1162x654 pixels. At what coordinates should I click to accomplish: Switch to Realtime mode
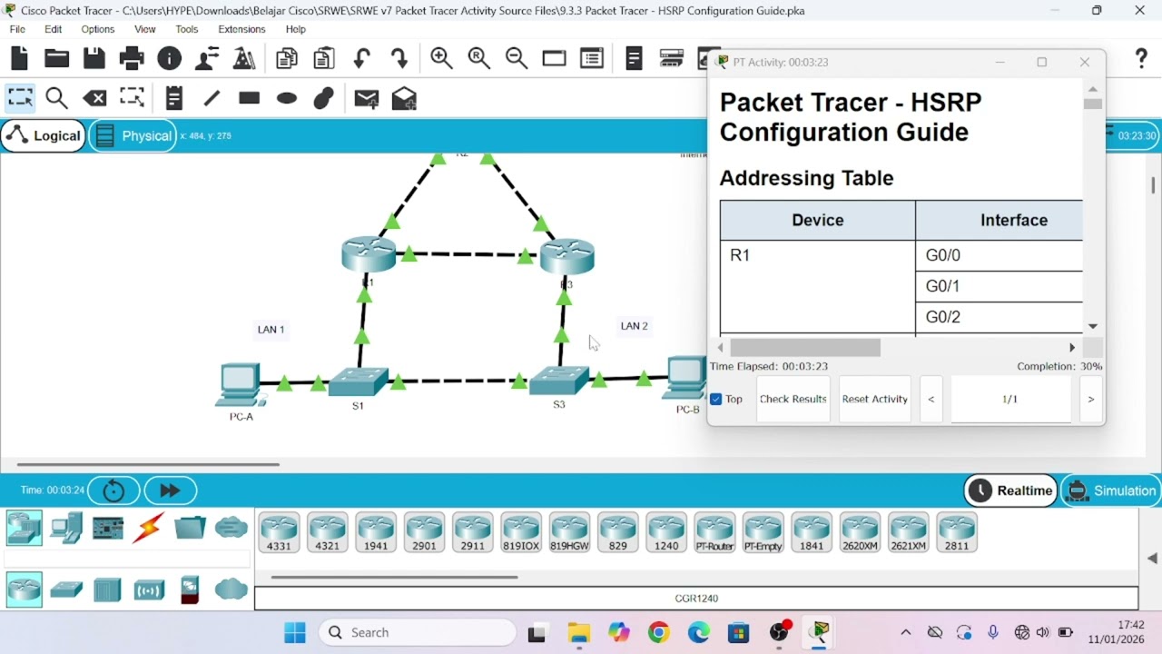coord(1011,490)
